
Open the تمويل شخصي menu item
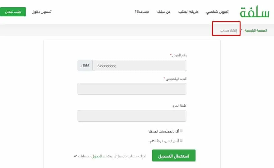pyautogui.click(x=217, y=12)
